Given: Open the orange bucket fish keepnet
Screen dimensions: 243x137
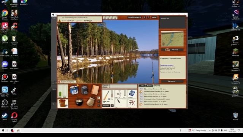Looking at the screenshot, I should click(x=63, y=103).
